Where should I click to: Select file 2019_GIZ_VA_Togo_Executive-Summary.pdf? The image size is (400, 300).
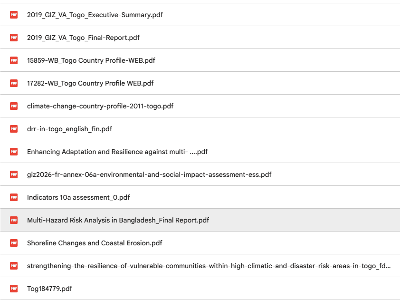pyautogui.click(x=200, y=15)
